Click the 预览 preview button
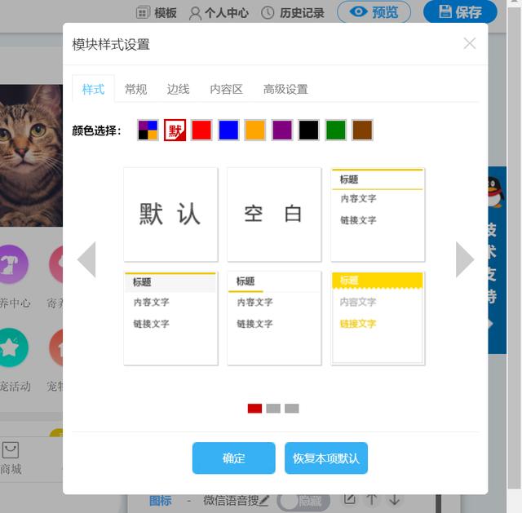The height and width of the screenshot is (513, 522). coord(374,12)
